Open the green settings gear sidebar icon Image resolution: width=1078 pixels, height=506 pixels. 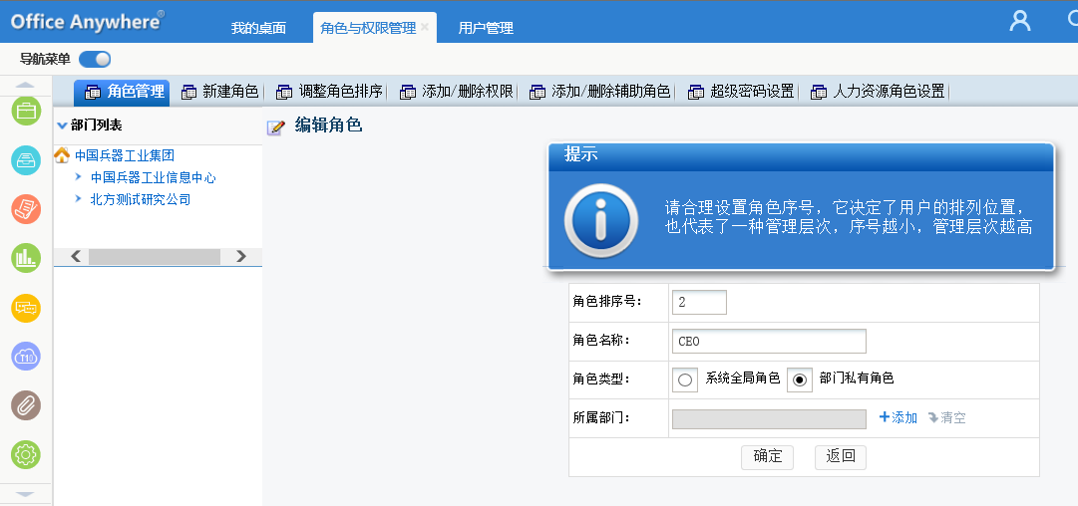tap(26, 455)
